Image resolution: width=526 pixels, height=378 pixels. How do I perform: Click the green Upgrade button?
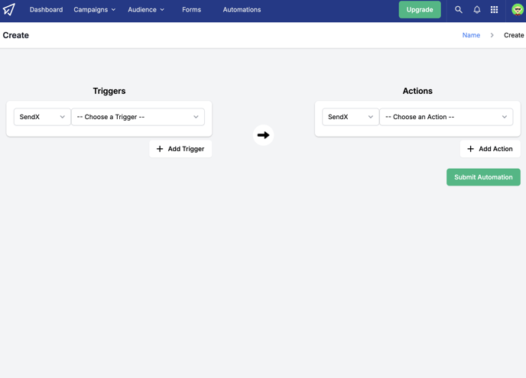[420, 10]
